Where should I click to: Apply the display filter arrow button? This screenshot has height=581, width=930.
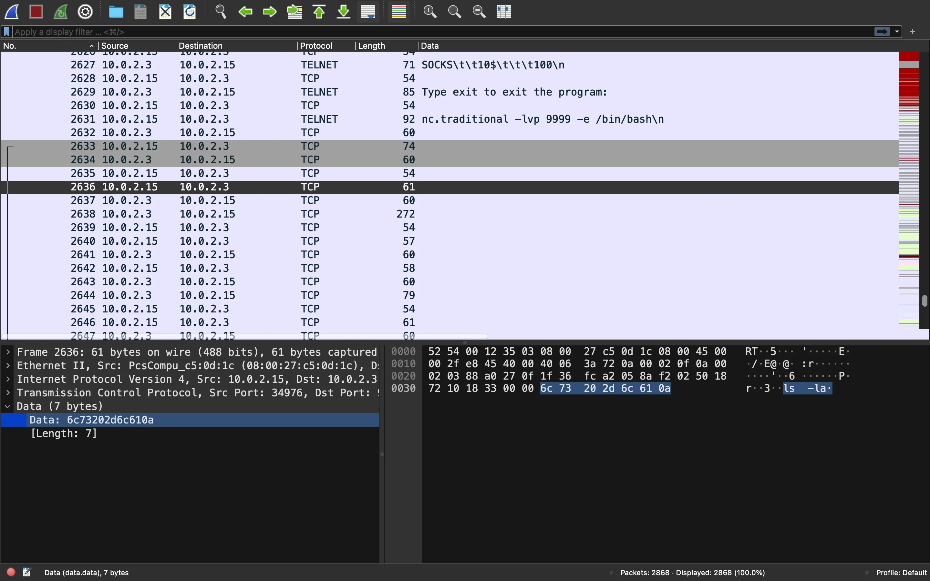tap(882, 32)
